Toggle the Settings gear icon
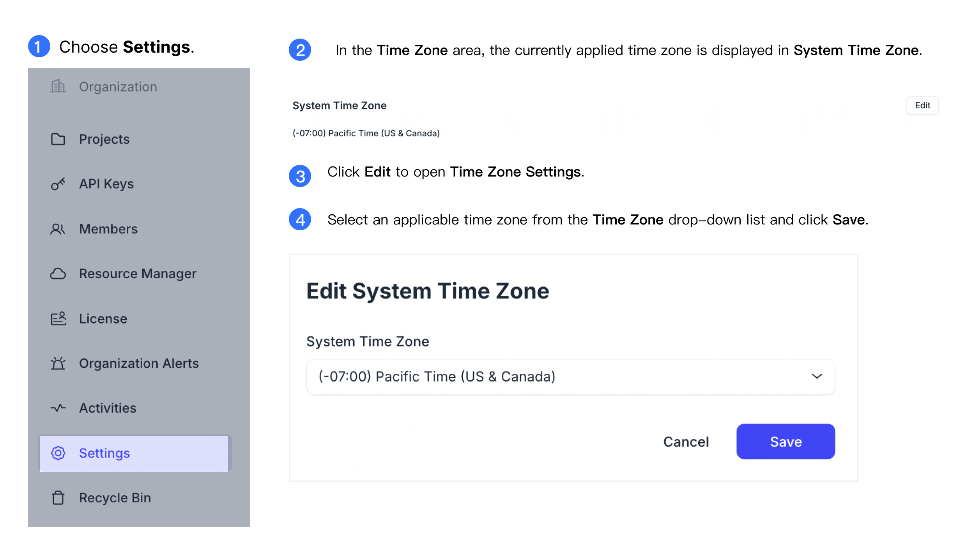This screenshot has width=973, height=560. tap(59, 452)
